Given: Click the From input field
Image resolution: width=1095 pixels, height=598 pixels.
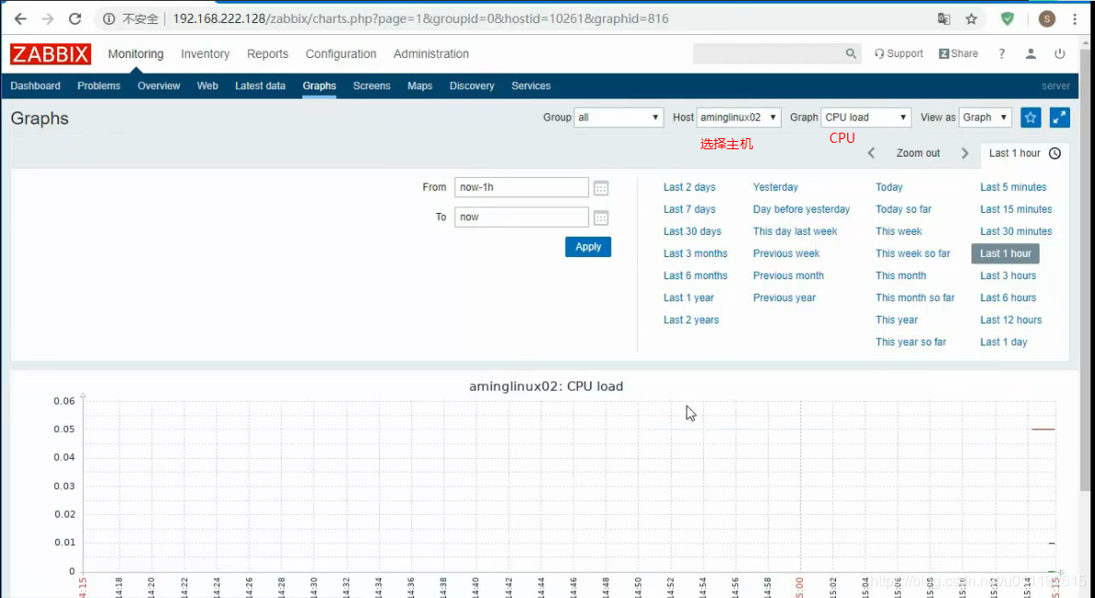Looking at the screenshot, I should point(522,187).
